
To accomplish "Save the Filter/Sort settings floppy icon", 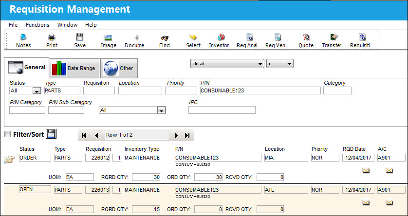I will point(51,134).
